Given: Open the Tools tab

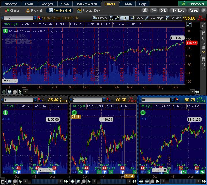Looking at the screenshot, I should coord(127,4).
